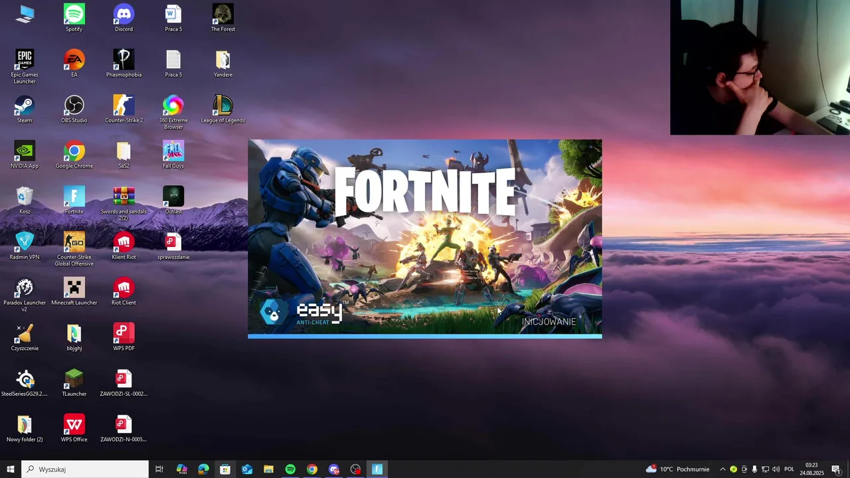Open File Explorer from the taskbar
The image size is (850, 478).
(x=268, y=469)
